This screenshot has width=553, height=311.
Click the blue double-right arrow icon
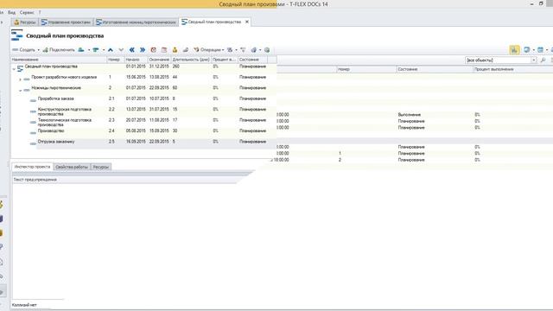coord(142,50)
